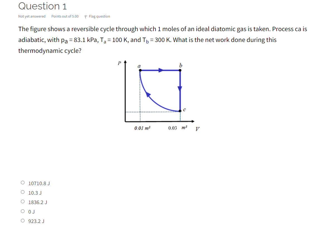Click the flag icon beside Flag question
Screen dimensions: 319x228
click(x=86, y=16)
